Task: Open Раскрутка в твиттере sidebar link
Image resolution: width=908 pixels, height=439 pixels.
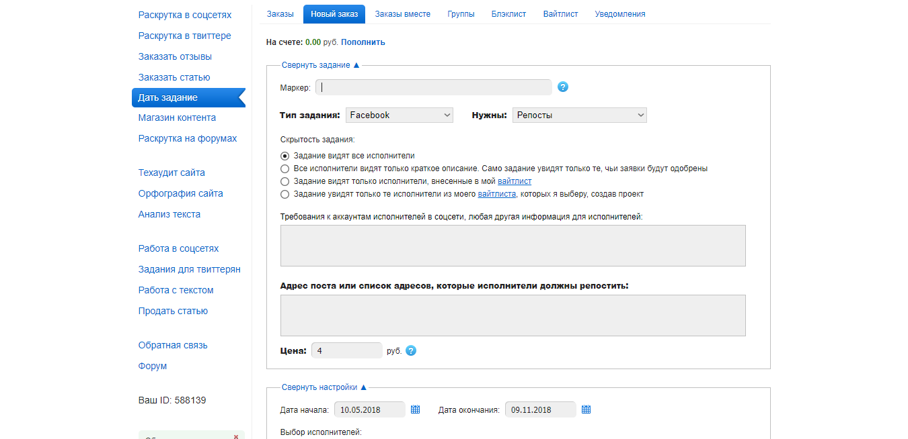Action: (184, 36)
